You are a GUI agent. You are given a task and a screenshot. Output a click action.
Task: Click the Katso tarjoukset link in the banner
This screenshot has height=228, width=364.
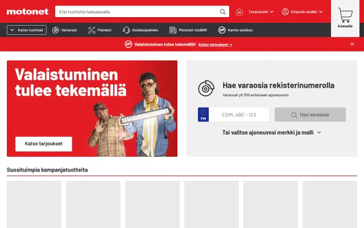(x=215, y=44)
